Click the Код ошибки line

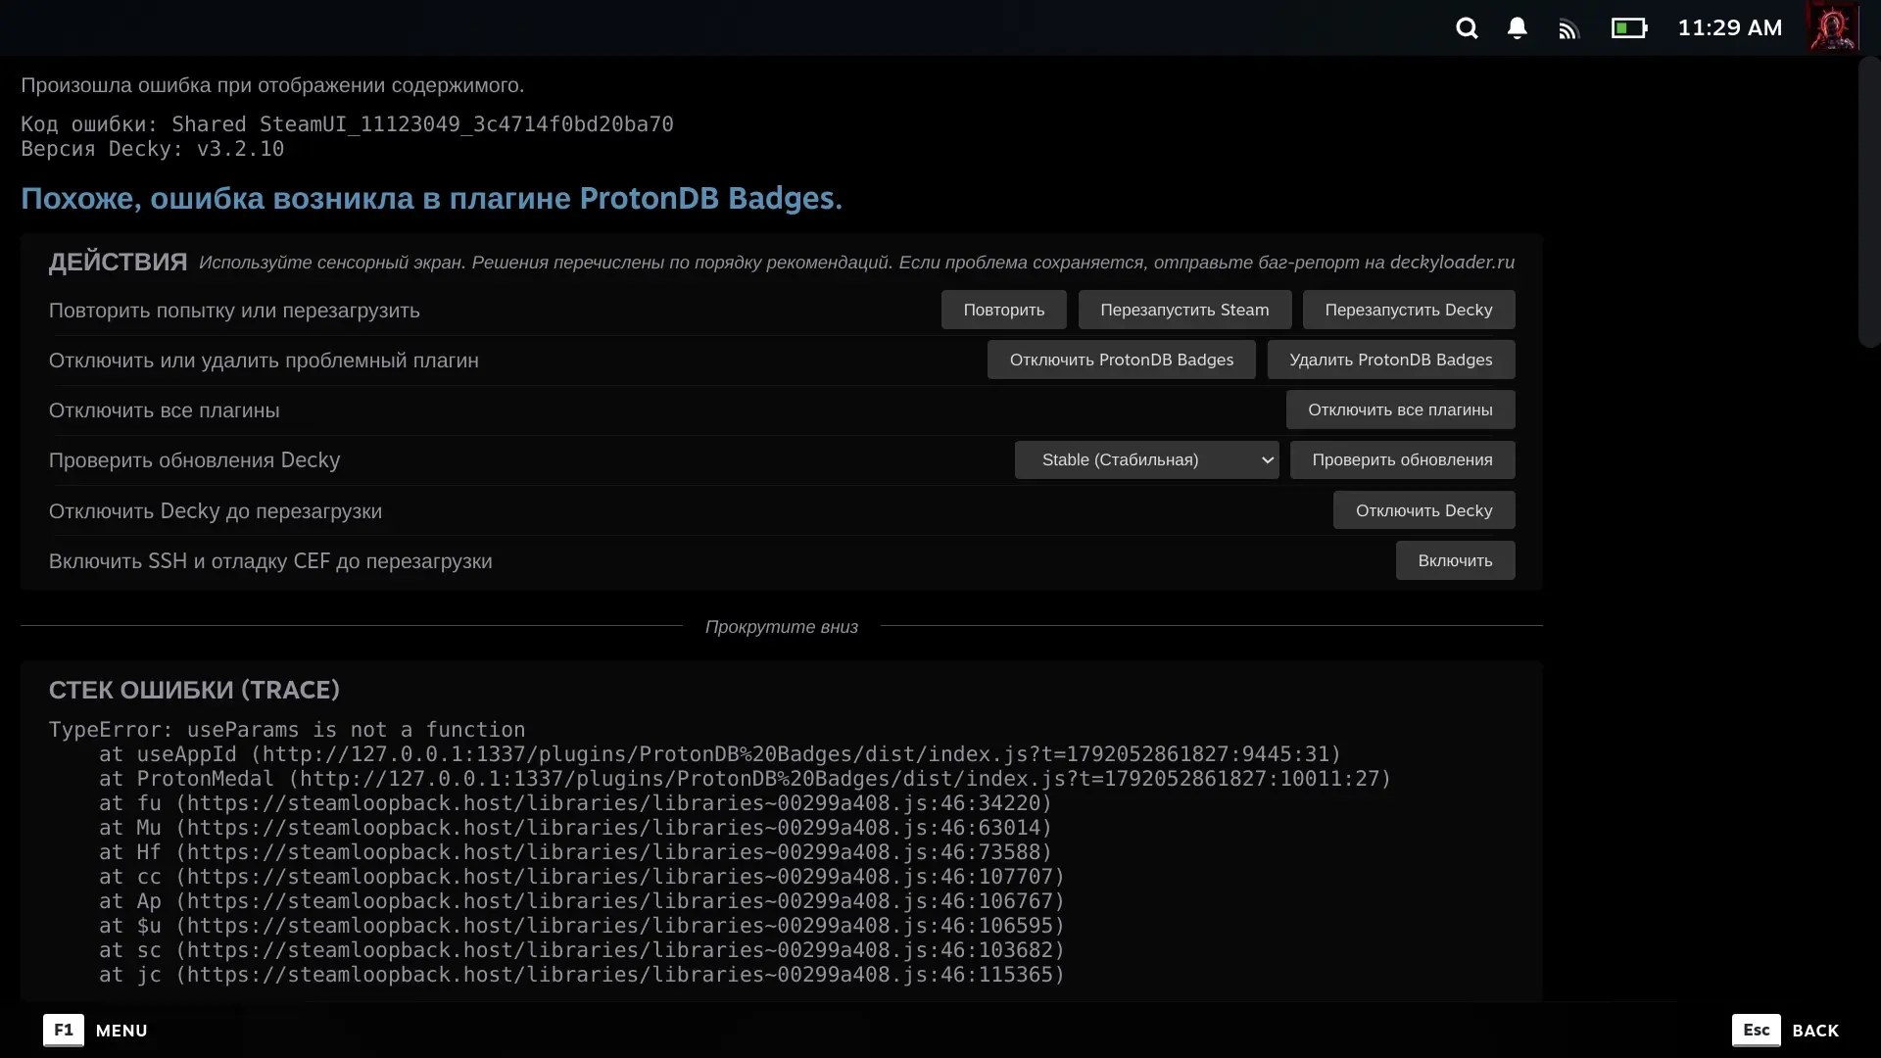347,124
